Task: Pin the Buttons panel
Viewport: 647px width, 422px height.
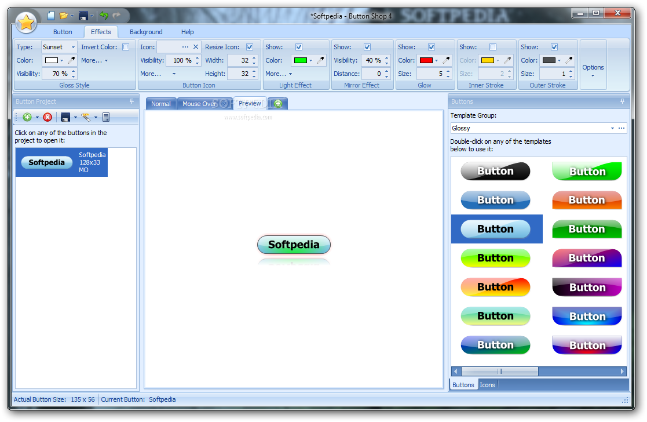Action: click(x=622, y=101)
